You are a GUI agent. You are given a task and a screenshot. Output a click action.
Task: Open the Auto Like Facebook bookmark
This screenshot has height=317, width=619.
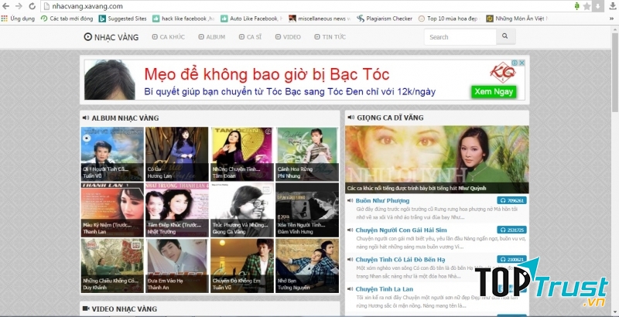coord(252,19)
